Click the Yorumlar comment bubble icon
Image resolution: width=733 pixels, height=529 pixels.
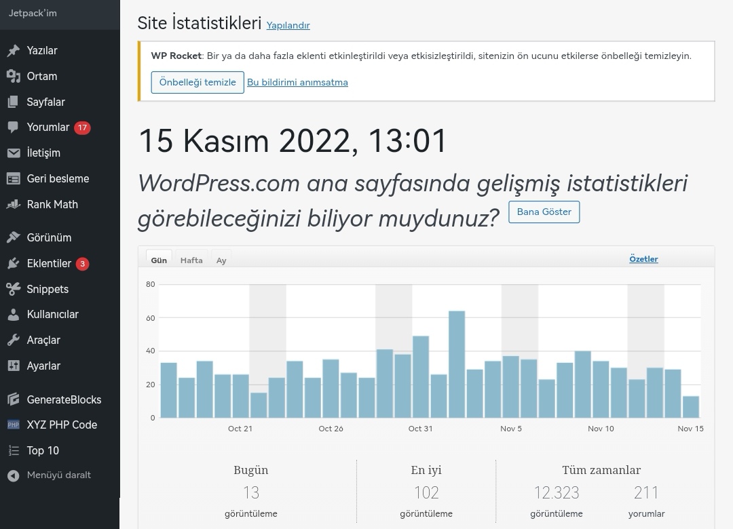pos(14,127)
